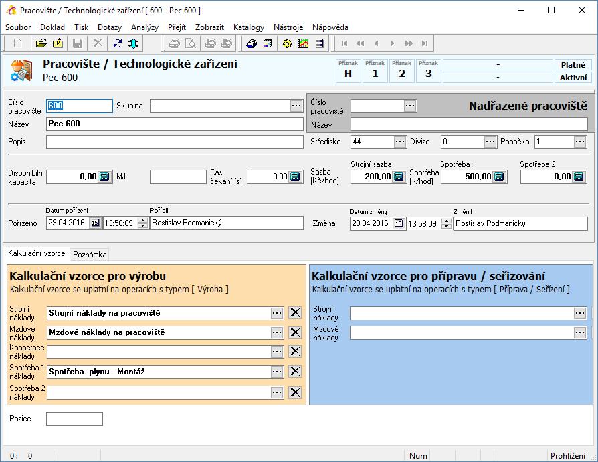Click the open folder toolbar icon

point(41,43)
